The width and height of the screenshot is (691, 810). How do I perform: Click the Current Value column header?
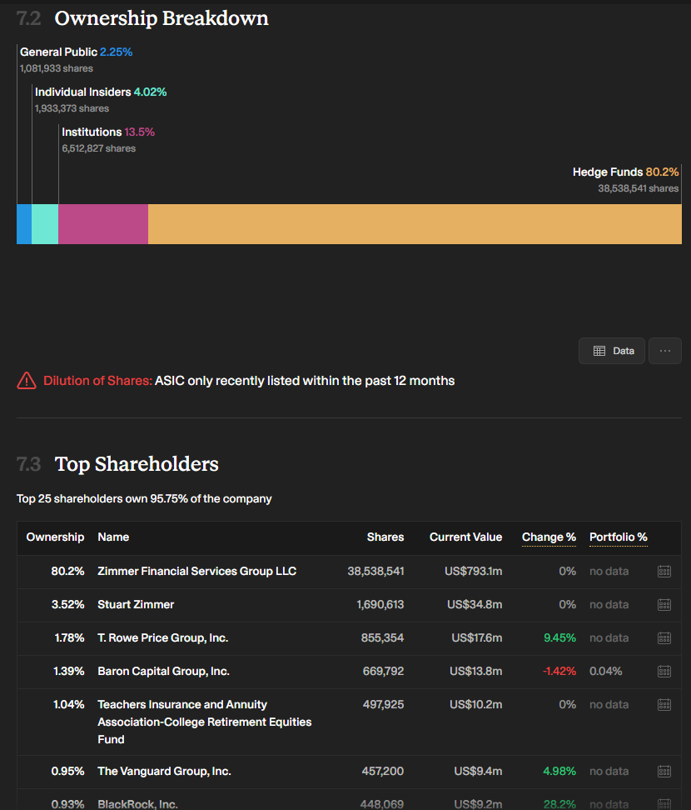[x=465, y=537]
